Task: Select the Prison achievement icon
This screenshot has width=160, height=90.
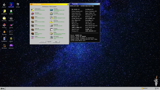Action: [x=32, y=25]
